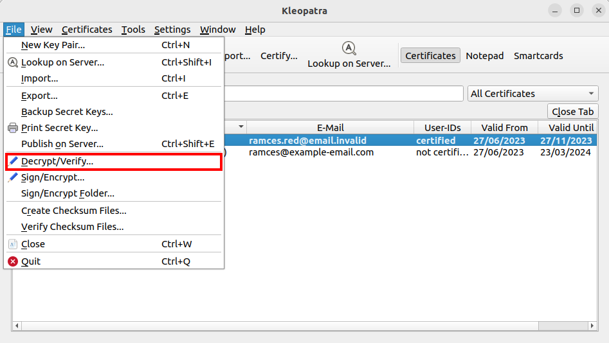609x343 pixels.
Task: Open the Help menu
Action: coord(255,30)
